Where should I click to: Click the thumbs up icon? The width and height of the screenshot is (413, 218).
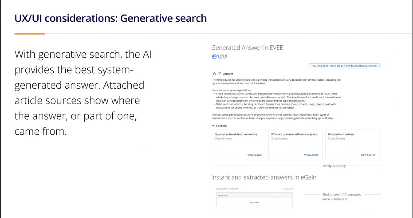click(215, 74)
